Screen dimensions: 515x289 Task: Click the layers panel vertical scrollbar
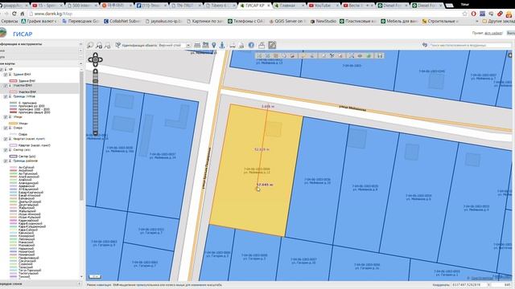tap(81, 136)
